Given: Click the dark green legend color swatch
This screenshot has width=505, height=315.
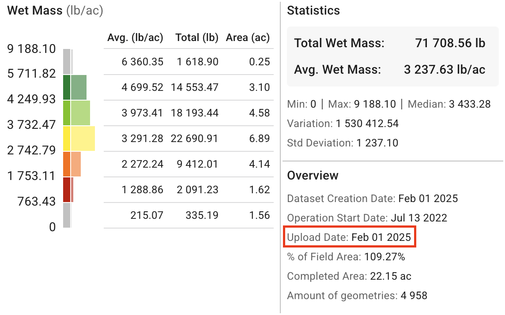Looking at the screenshot, I should click(x=67, y=87).
